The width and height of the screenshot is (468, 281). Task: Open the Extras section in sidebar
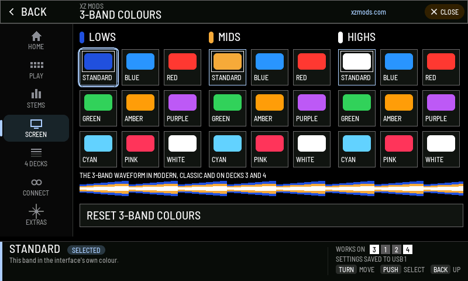tap(36, 215)
